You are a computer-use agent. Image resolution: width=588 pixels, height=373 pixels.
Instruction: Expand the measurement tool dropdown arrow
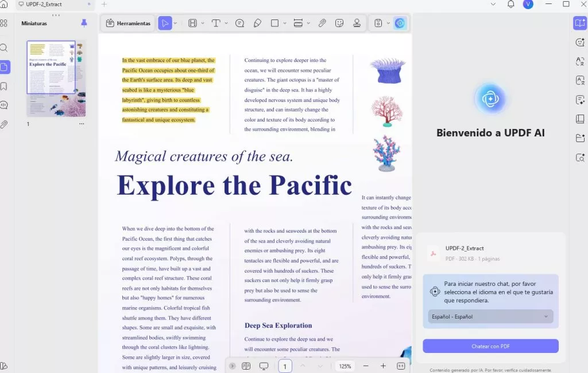tap(308, 23)
